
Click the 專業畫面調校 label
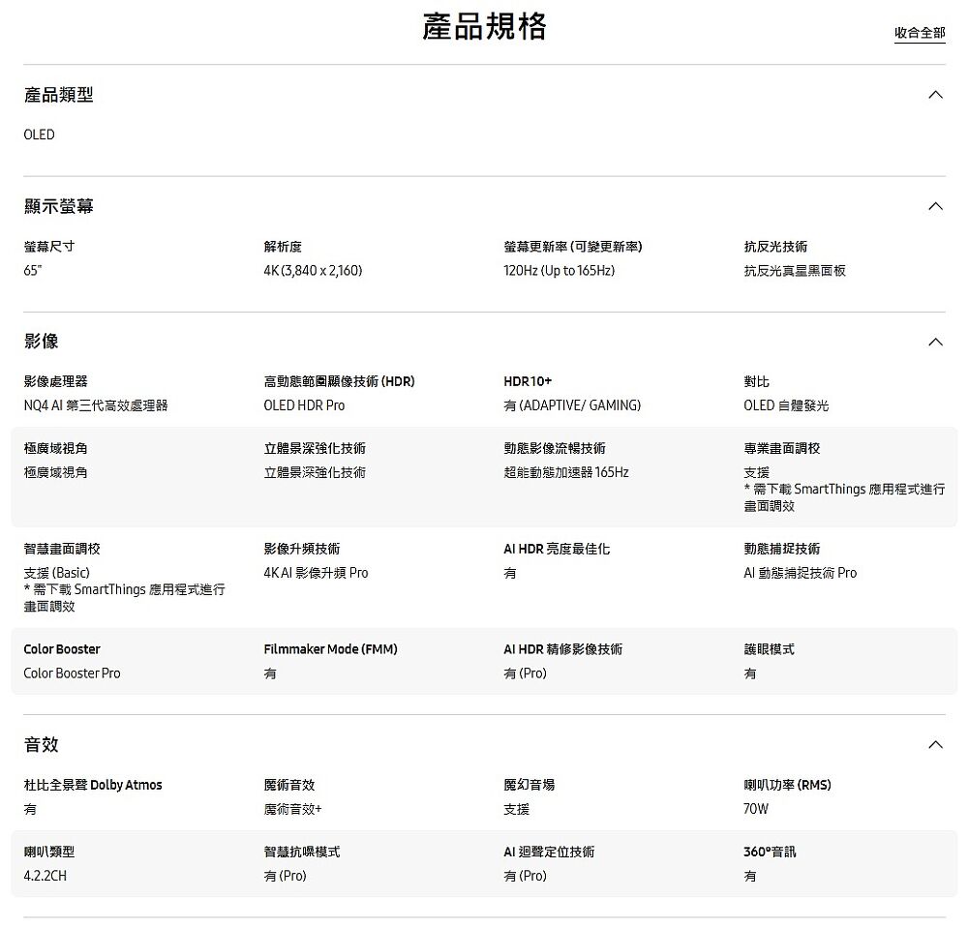[x=781, y=448]
